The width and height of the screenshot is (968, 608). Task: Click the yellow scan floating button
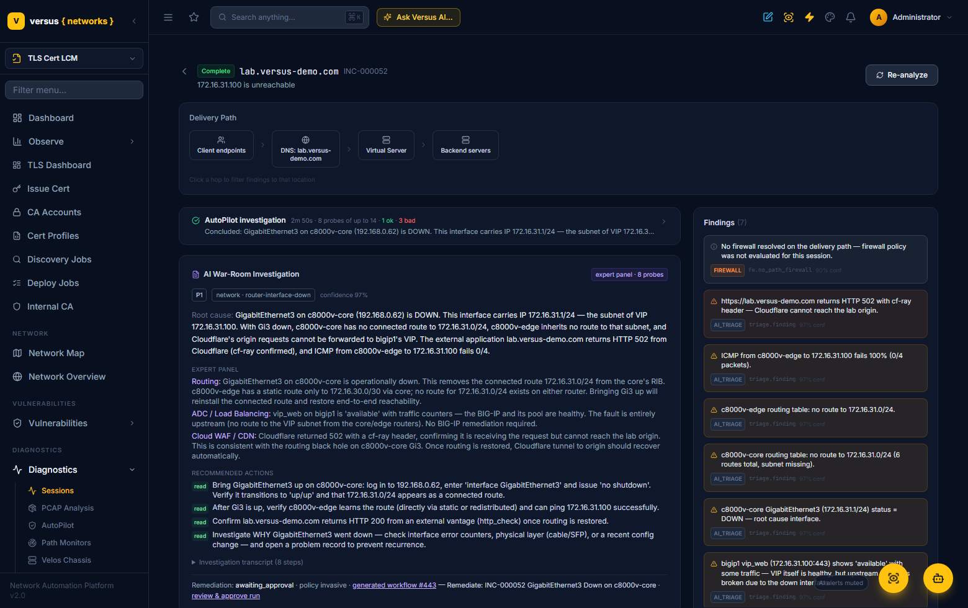tap(894, 578)
